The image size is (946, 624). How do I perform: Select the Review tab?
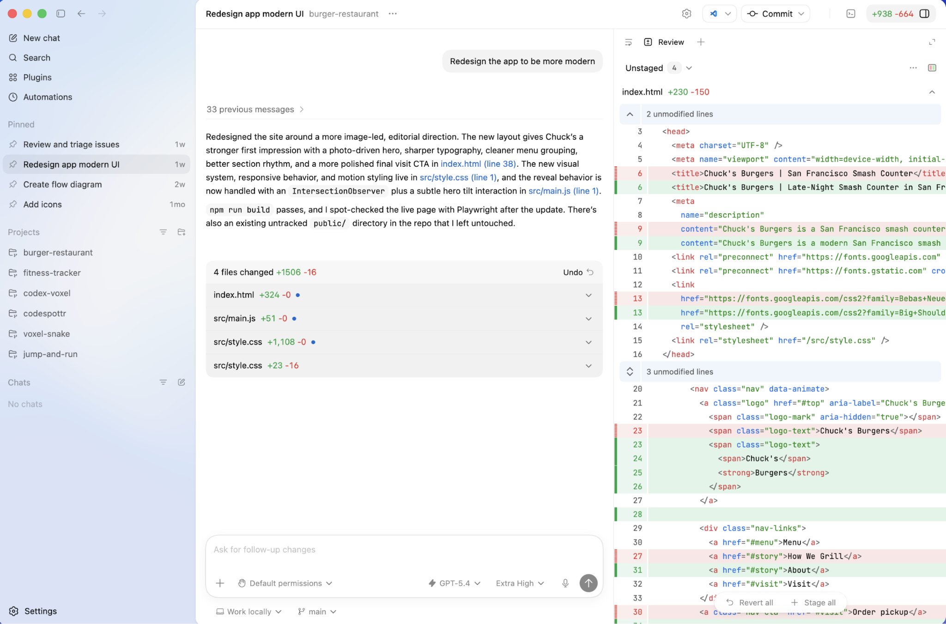tap(664, 42)
